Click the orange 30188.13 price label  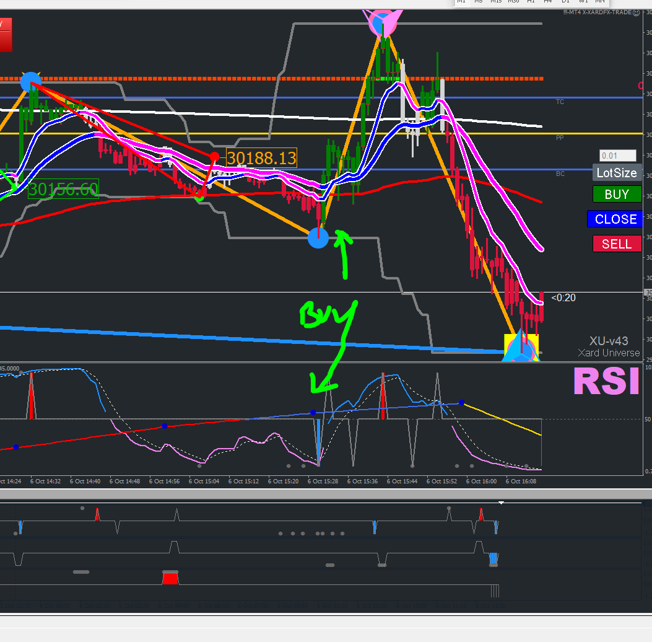pyautogui.click(x=261, y=158)
